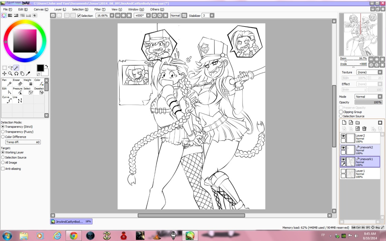Open the Window menu
Image resolution: width=386 pixels, height=241 pixels.
pyautogui.click(x=136, y=9)
